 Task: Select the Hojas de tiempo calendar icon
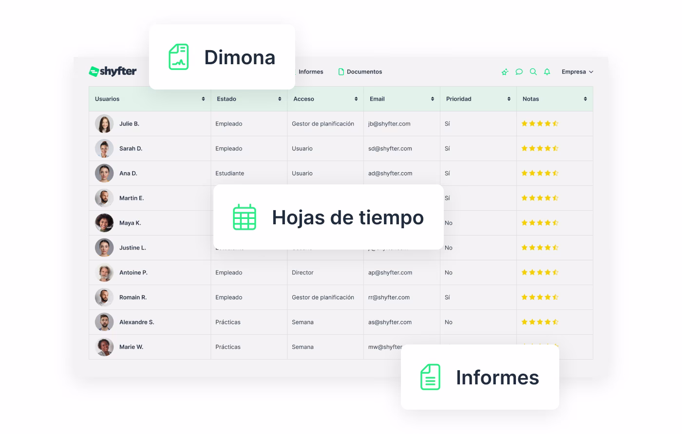coord(244,217)
